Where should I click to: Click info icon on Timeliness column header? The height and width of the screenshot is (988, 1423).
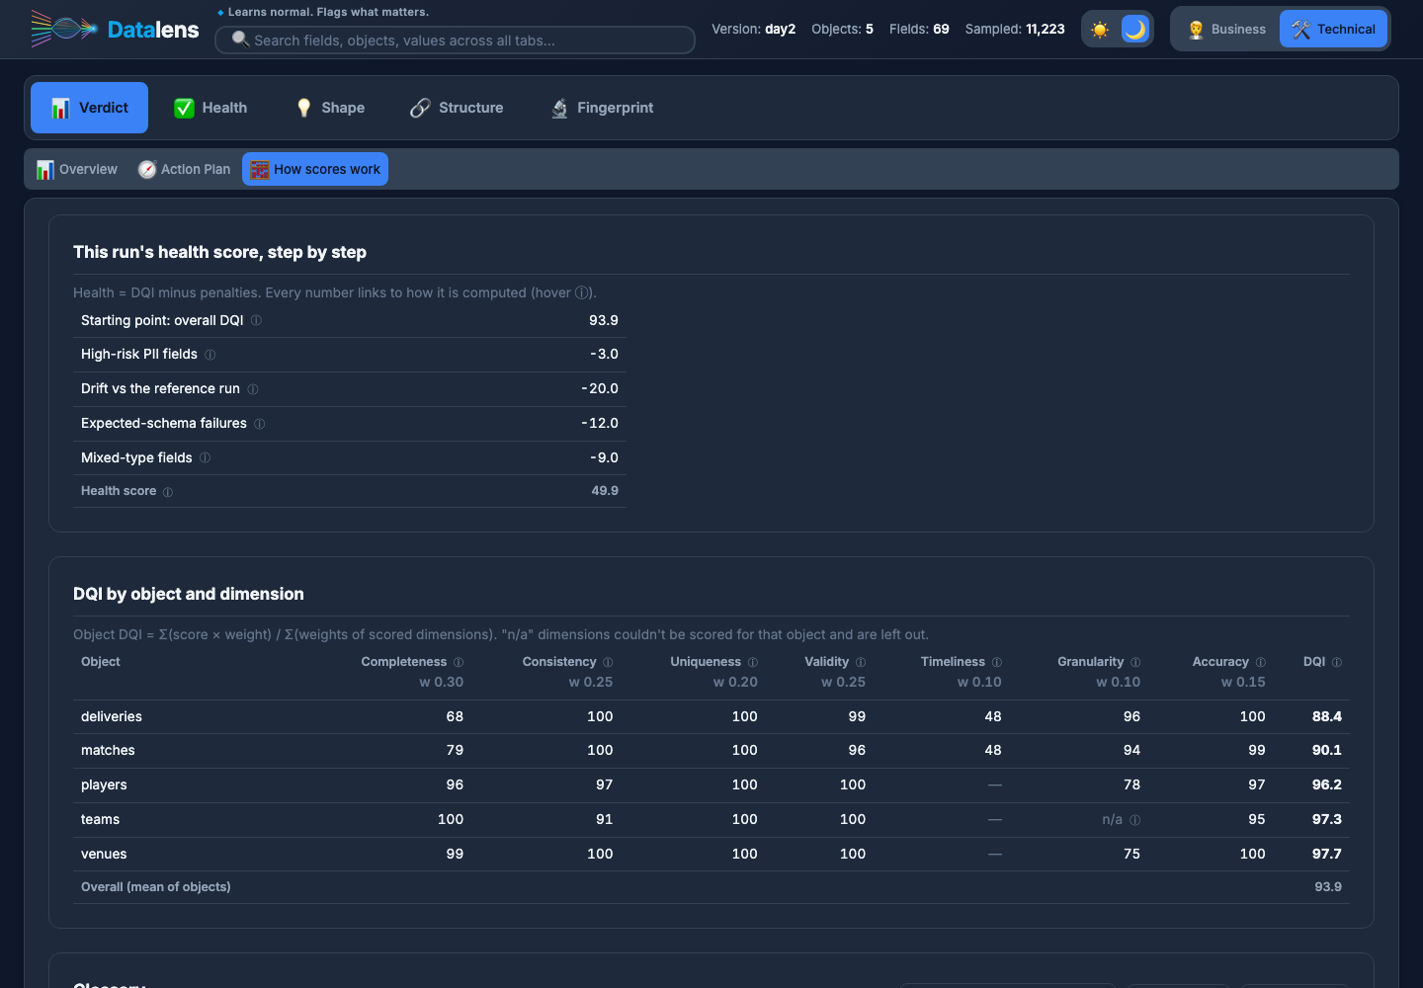[x=997, y=662]
